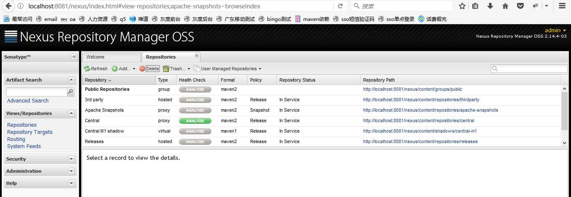
Task: Click the Trash can icon
Action: point(166,69)
